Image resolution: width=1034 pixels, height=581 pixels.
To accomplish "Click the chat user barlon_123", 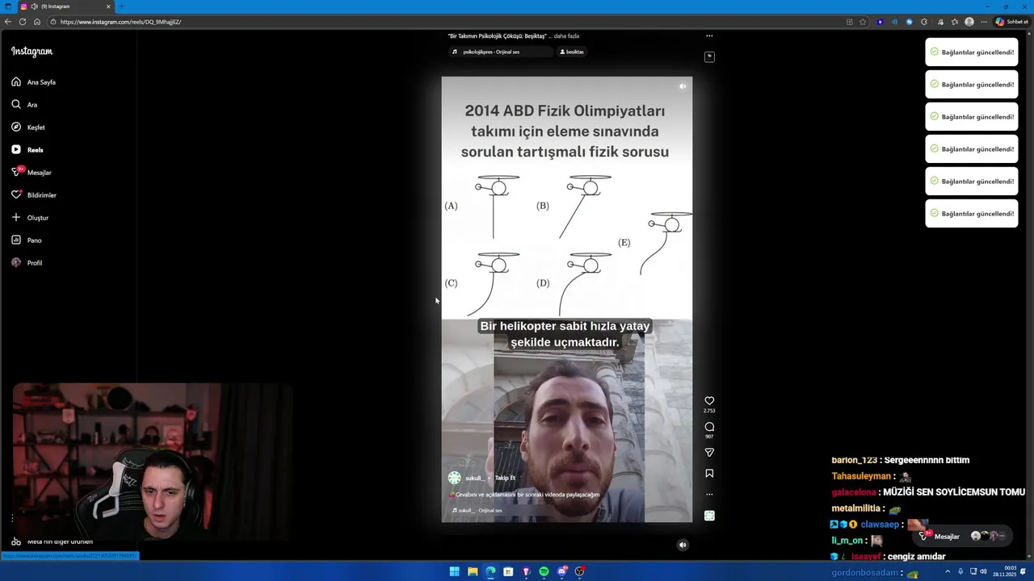I will [854, 460].
